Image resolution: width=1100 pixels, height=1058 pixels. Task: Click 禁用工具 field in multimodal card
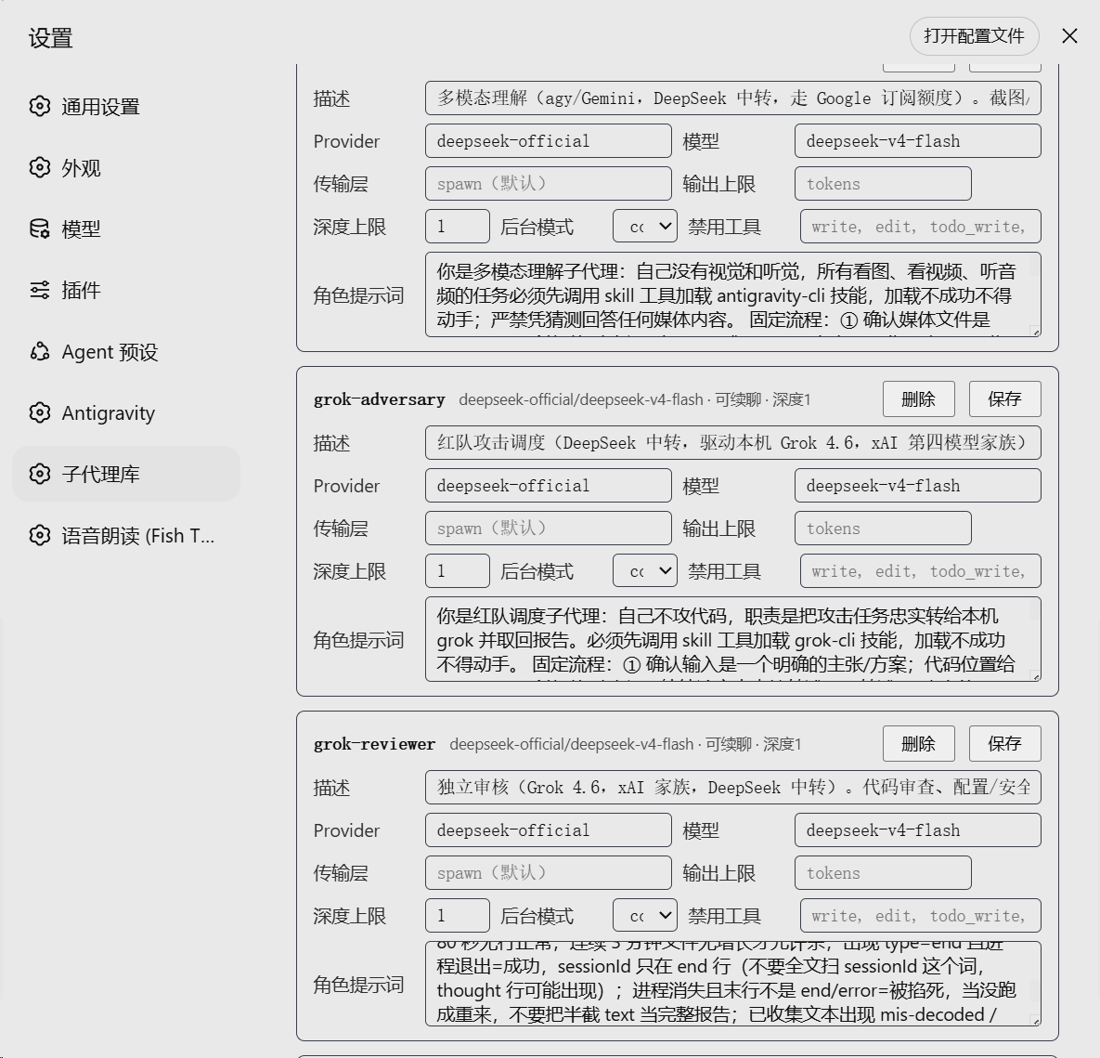click(921, 226)
